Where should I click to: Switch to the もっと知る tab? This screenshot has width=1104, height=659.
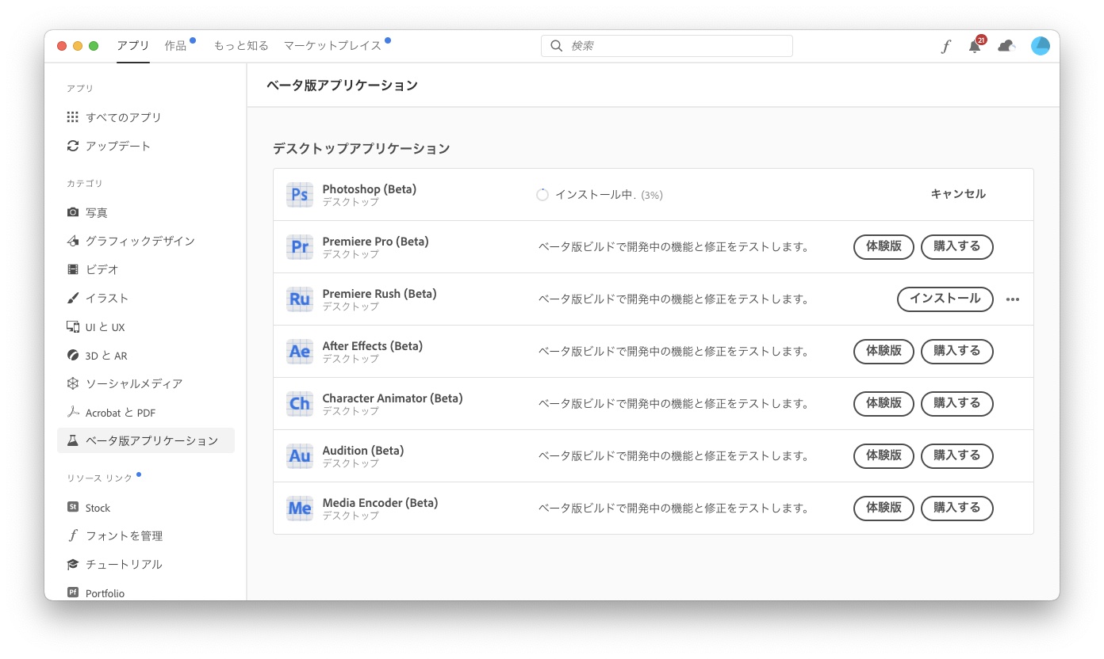click(241, 46)
